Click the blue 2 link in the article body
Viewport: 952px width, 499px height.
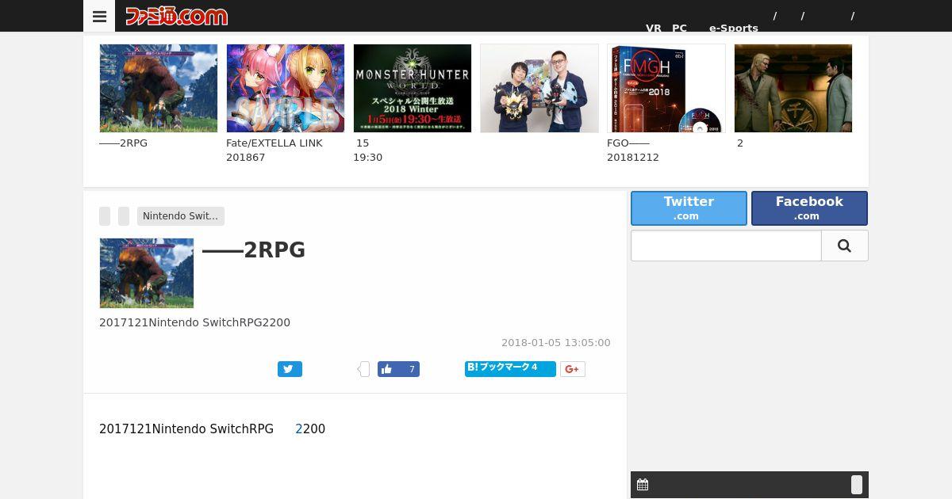(299, 429)
